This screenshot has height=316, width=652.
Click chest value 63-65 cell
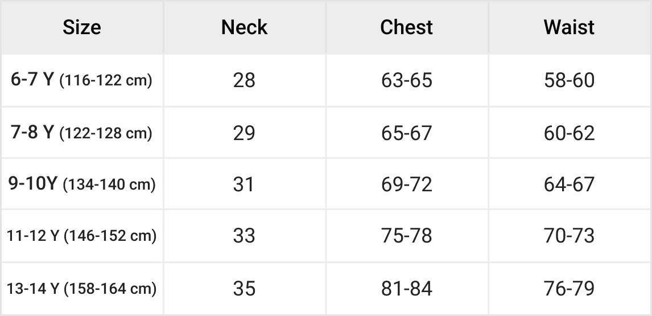(406, 80)
